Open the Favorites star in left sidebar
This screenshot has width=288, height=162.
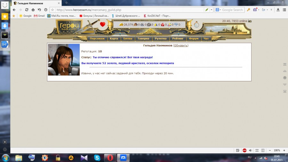5,17
